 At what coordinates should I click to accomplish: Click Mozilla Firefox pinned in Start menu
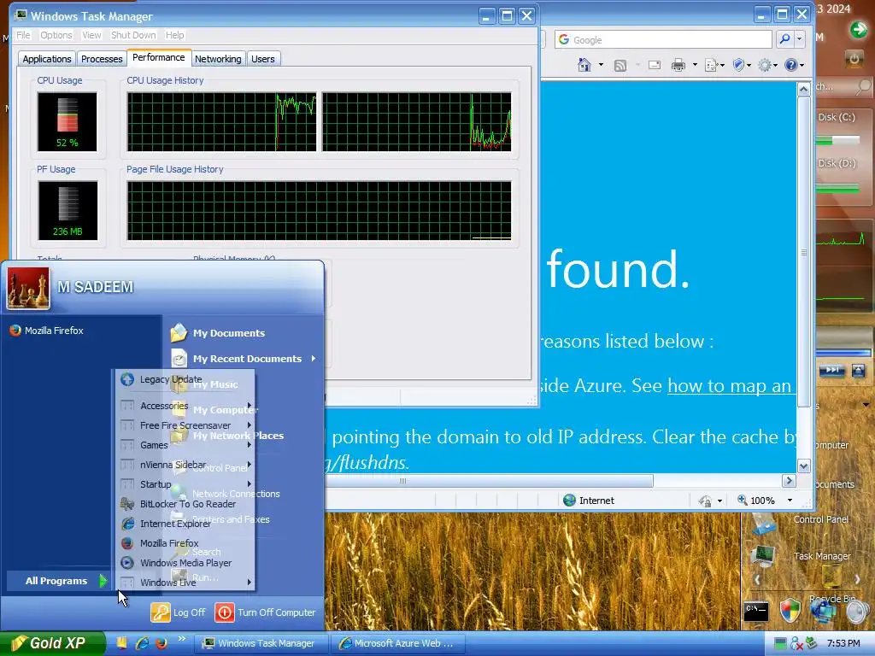(47, 331)
